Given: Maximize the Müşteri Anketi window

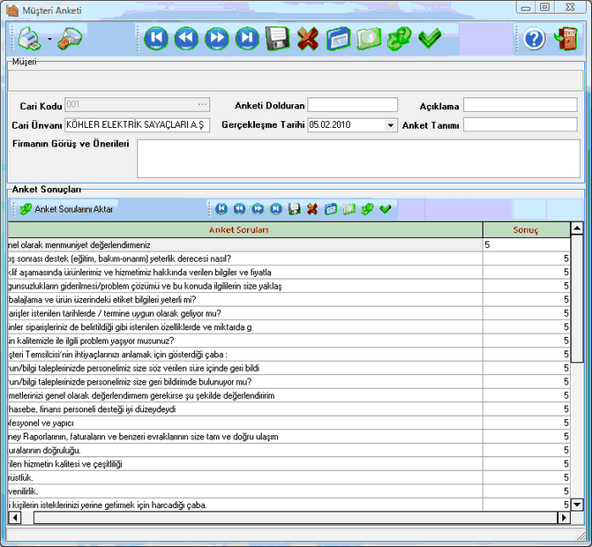Looking at the screenshot, I should click(x=544, y=7).
